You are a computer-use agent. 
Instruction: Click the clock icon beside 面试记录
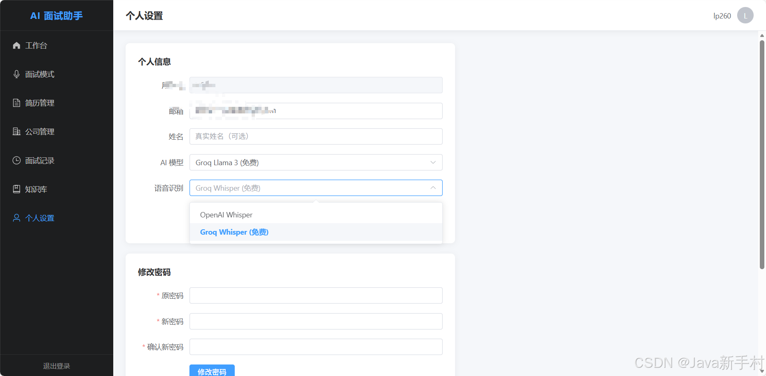click(16, 160)
